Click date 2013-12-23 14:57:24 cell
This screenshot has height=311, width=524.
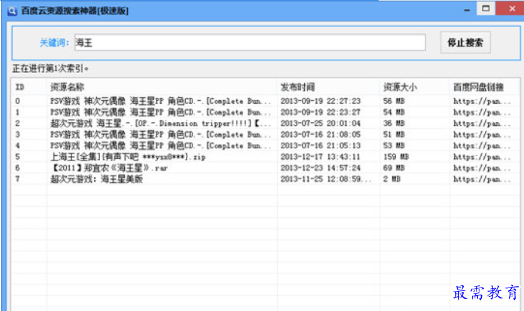click(320, 168)
